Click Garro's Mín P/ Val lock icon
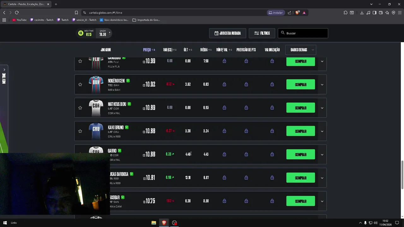This screenshot has width=404, height=227. (x=224, y=154)
